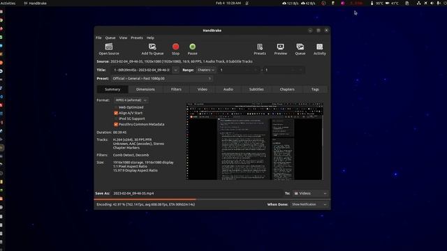
Task: Switch to the Summary tab
Action: tap(112, 89)
